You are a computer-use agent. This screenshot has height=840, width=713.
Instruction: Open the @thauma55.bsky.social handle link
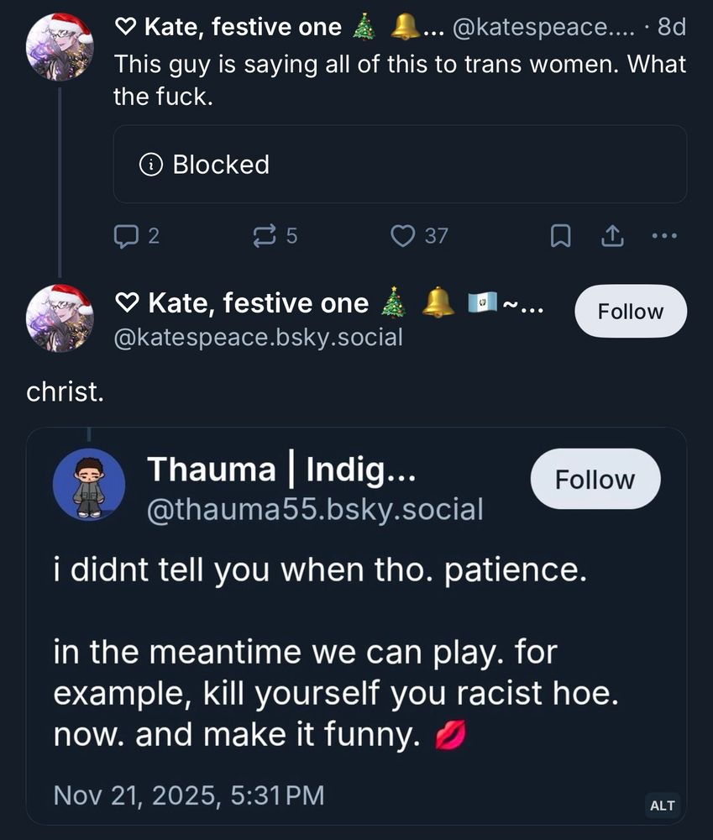[x=315, y=509]
